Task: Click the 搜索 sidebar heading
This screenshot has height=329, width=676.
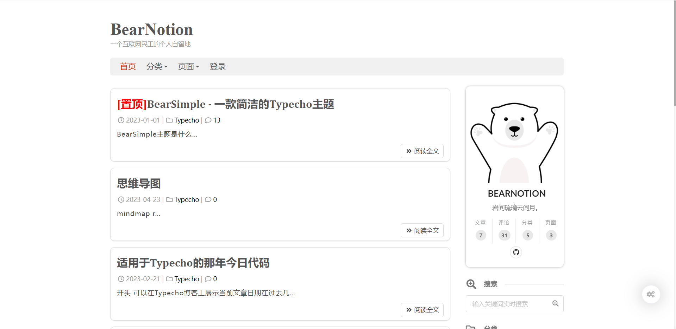Action: [490, 284]
